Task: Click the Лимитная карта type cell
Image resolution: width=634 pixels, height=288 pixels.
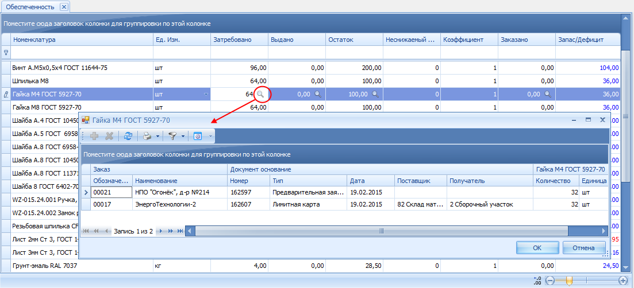Action: tap(309, 204)
